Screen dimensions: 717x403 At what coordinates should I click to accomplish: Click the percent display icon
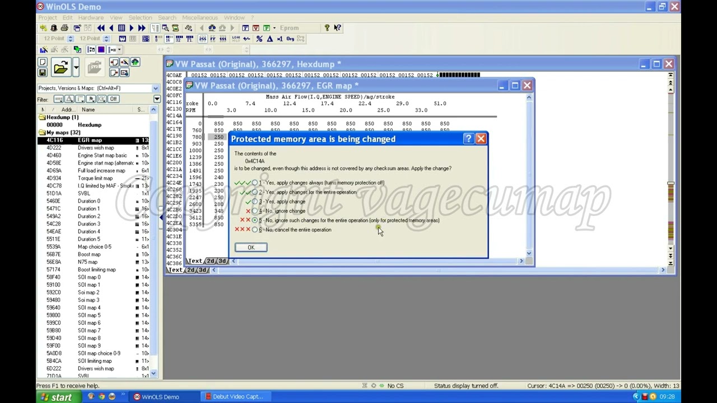tap(259, 39)
